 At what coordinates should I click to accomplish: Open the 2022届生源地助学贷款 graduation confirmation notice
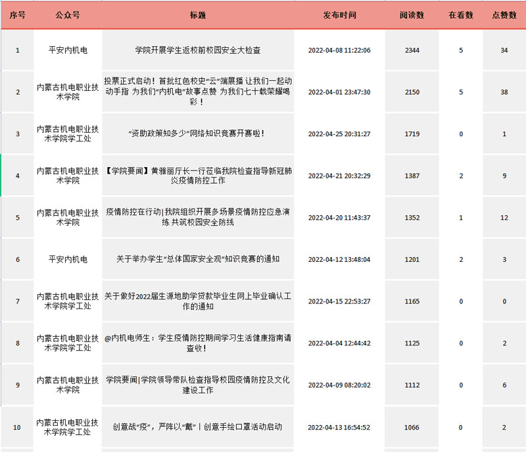coord(197,301)
